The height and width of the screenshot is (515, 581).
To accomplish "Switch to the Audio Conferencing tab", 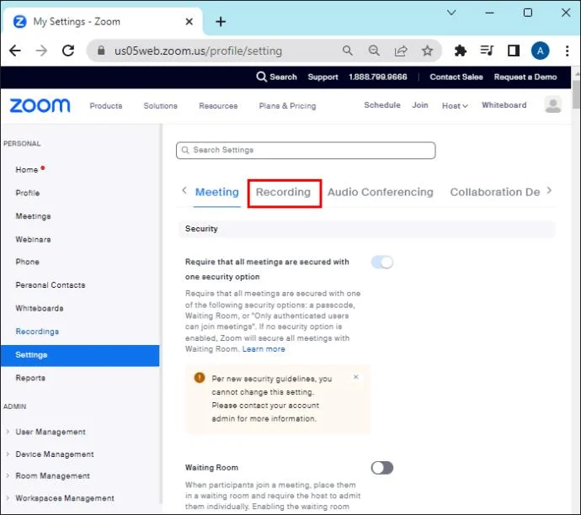I will click(x=380, y=192).
